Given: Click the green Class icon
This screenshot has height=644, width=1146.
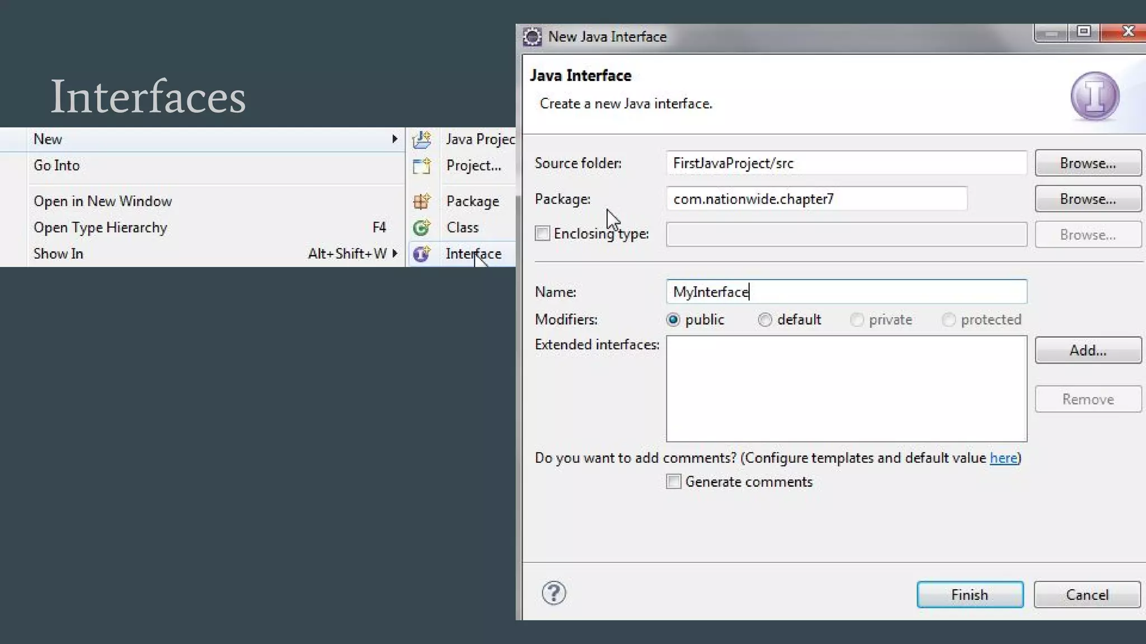Looking at the screenshot, I should (422, 228).
